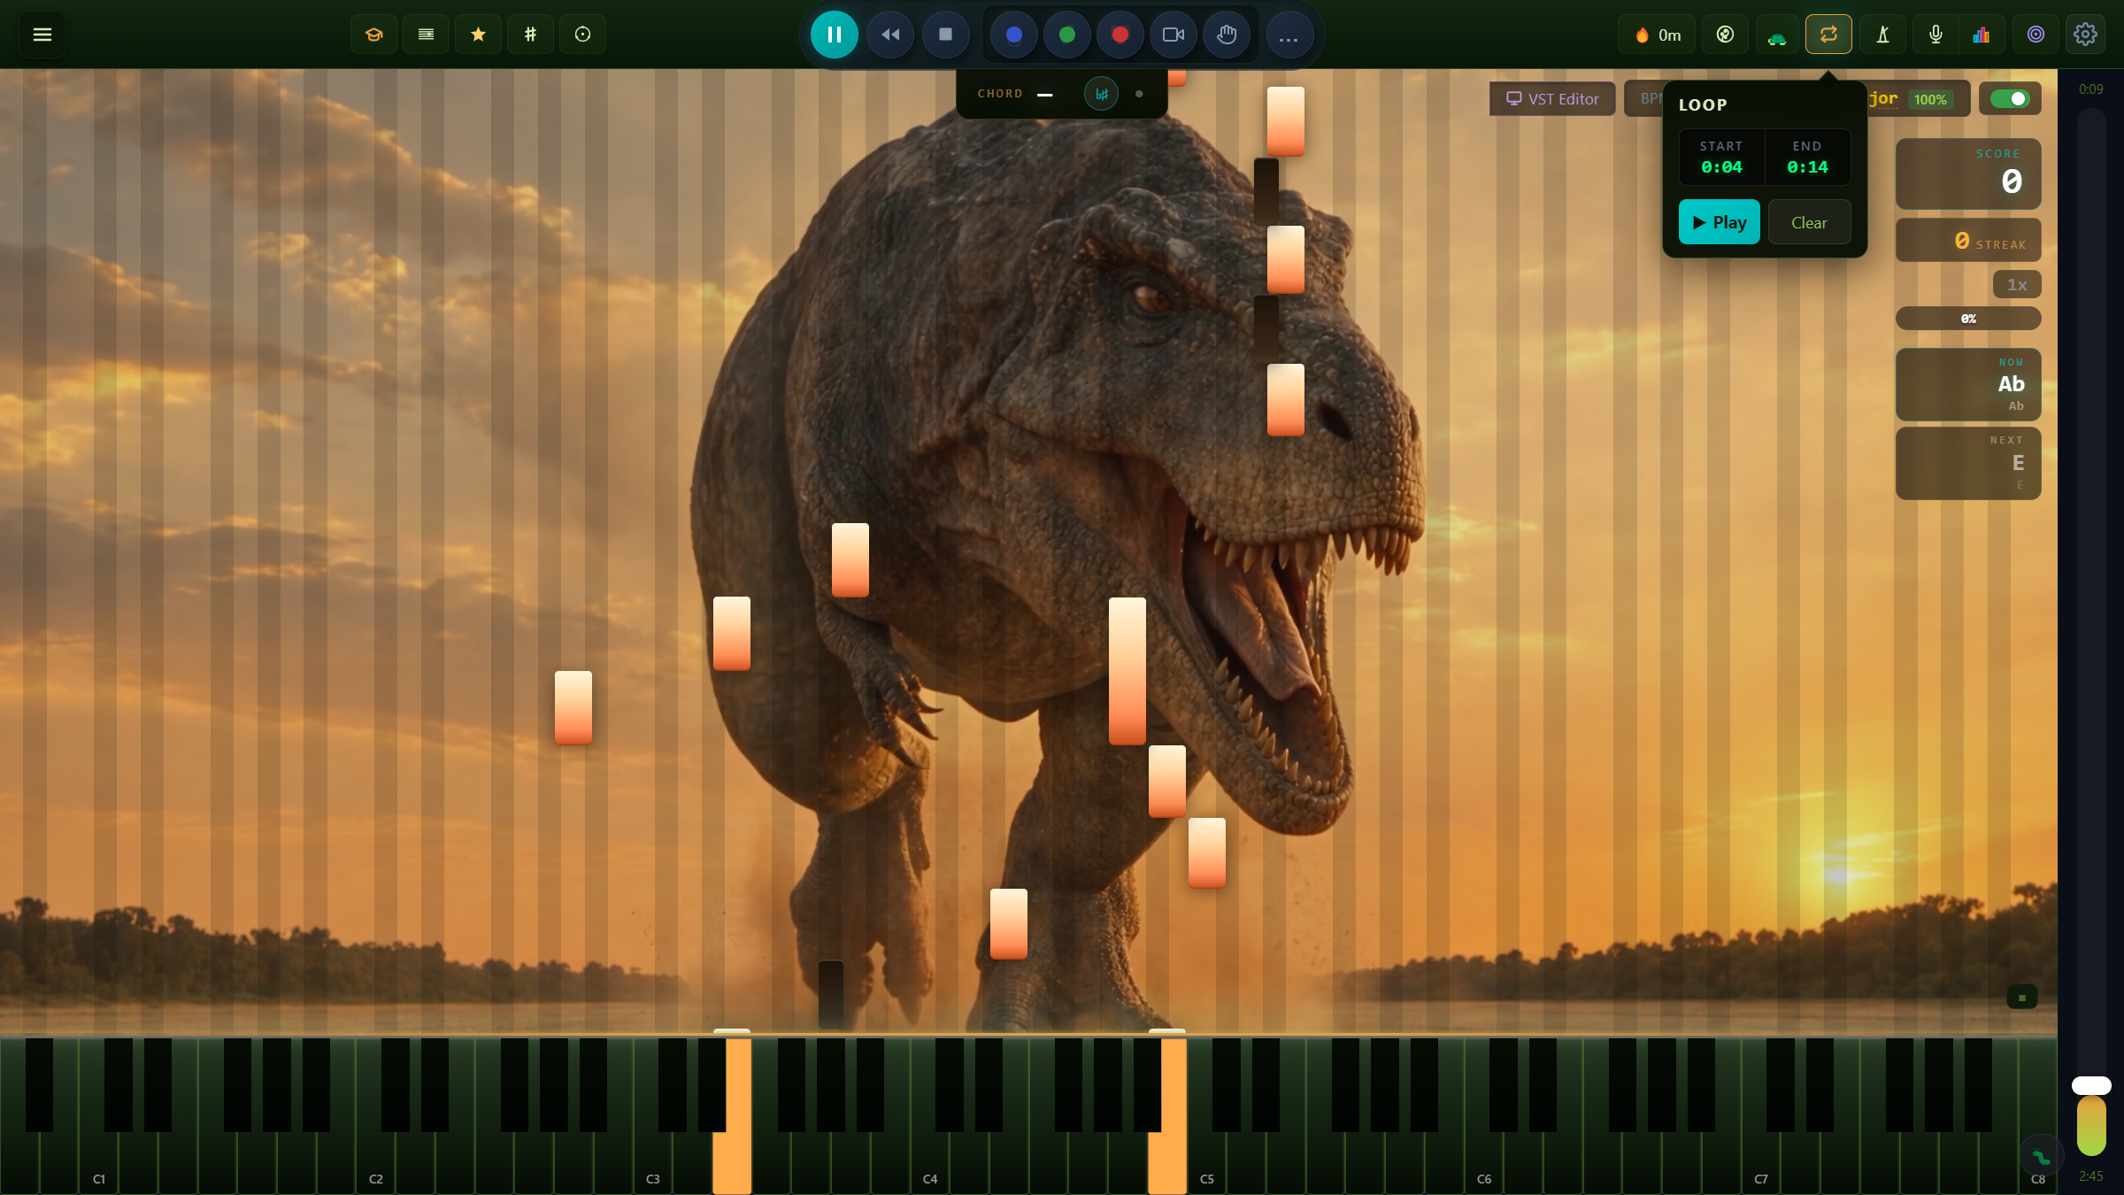2124x1195 pixels.
Task: Click the small dot in chord bar
Action: [x=1139, y=94]
